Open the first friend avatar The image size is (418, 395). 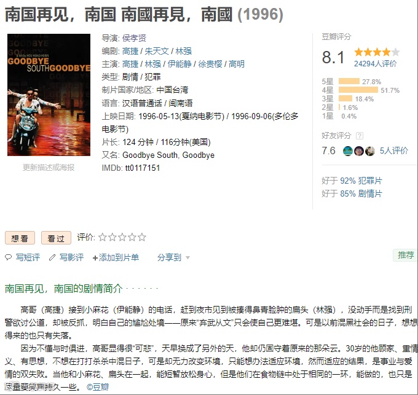click(348, 151)
